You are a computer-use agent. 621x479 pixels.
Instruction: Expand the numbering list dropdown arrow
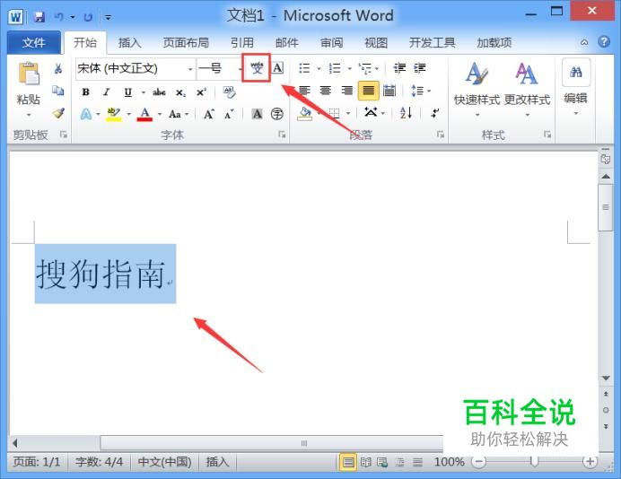coord(350,68)
